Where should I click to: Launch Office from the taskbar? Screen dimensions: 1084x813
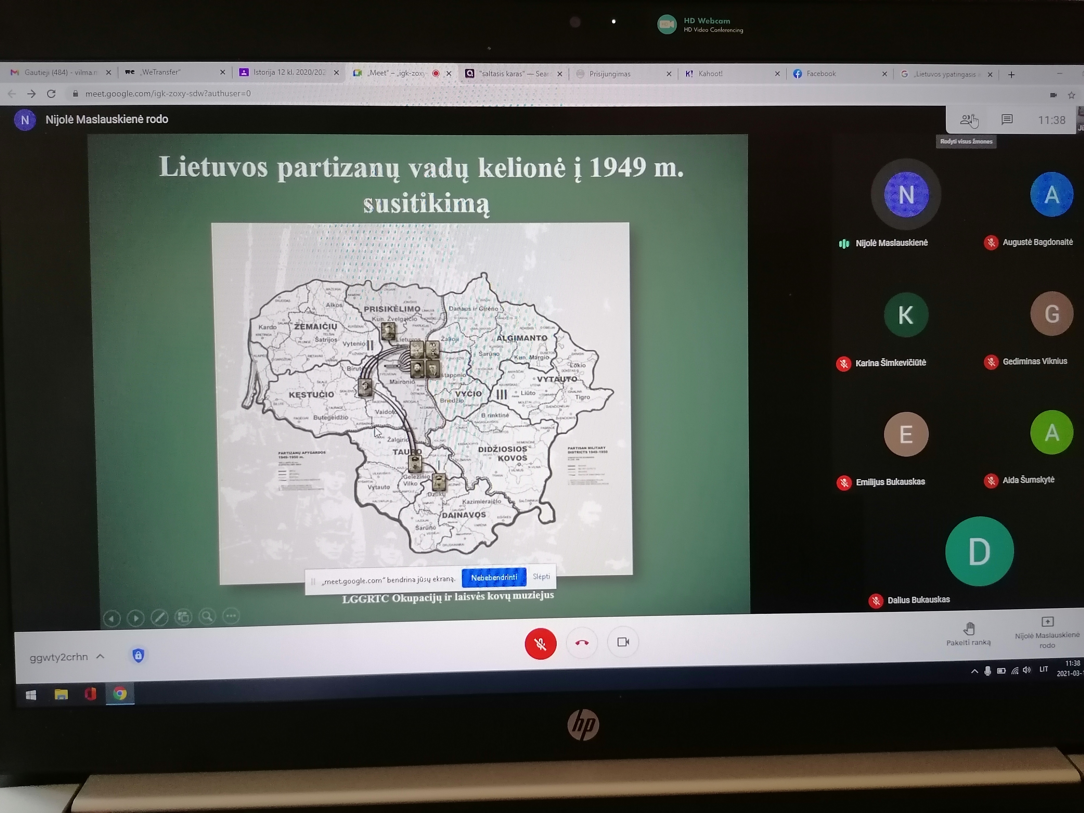(x=90, y=694)
